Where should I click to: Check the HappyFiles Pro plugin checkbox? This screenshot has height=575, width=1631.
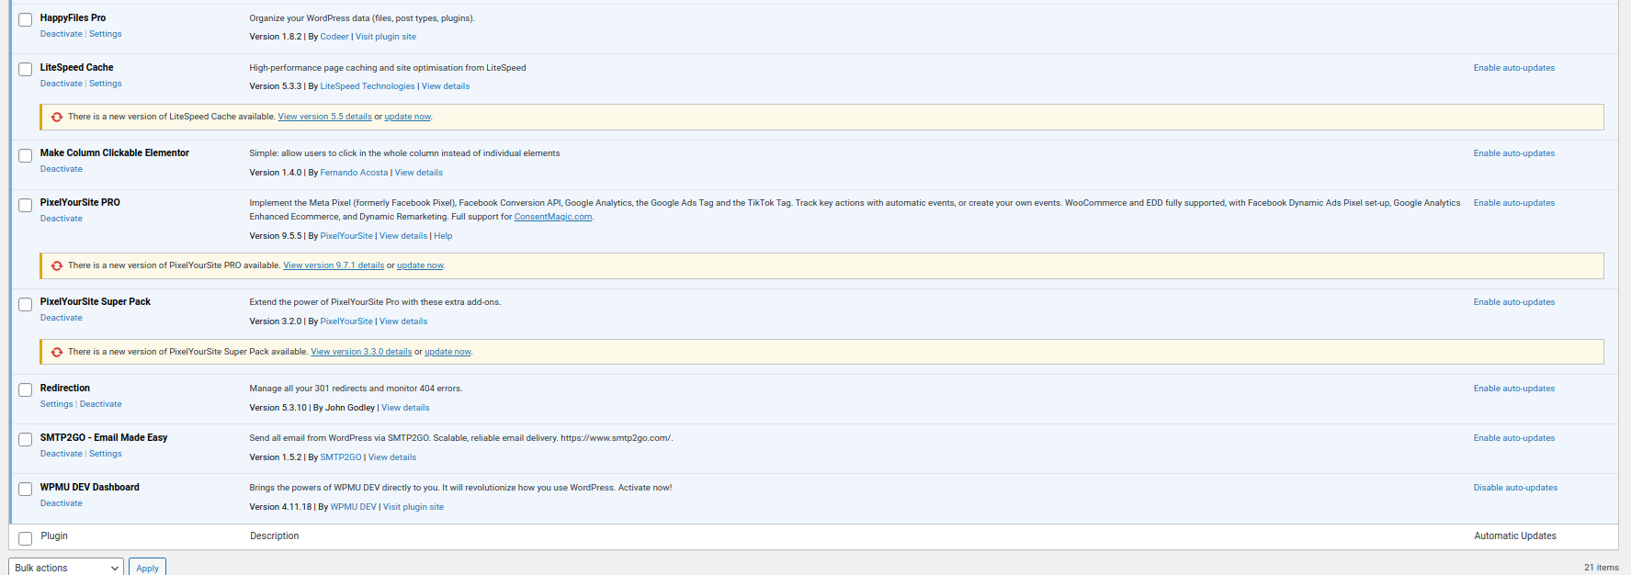(x=26, y=19)
